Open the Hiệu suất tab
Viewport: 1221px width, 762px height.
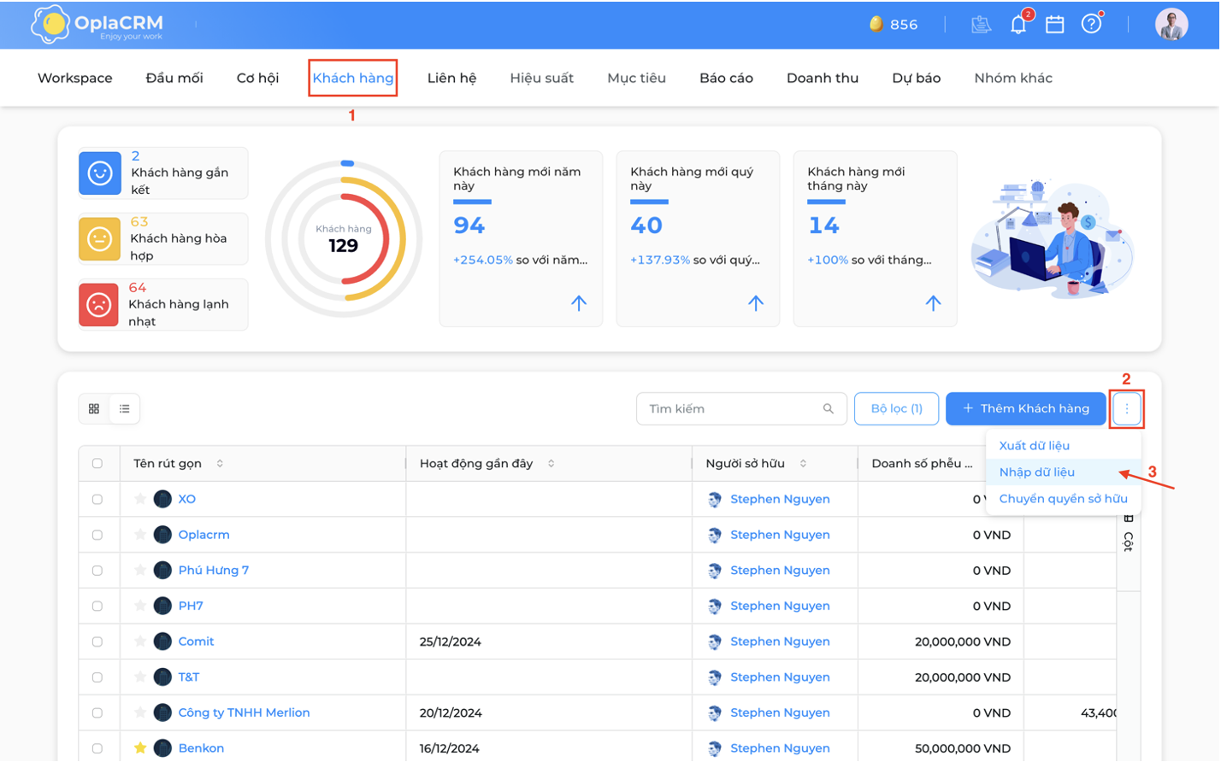tap(541, 78)
